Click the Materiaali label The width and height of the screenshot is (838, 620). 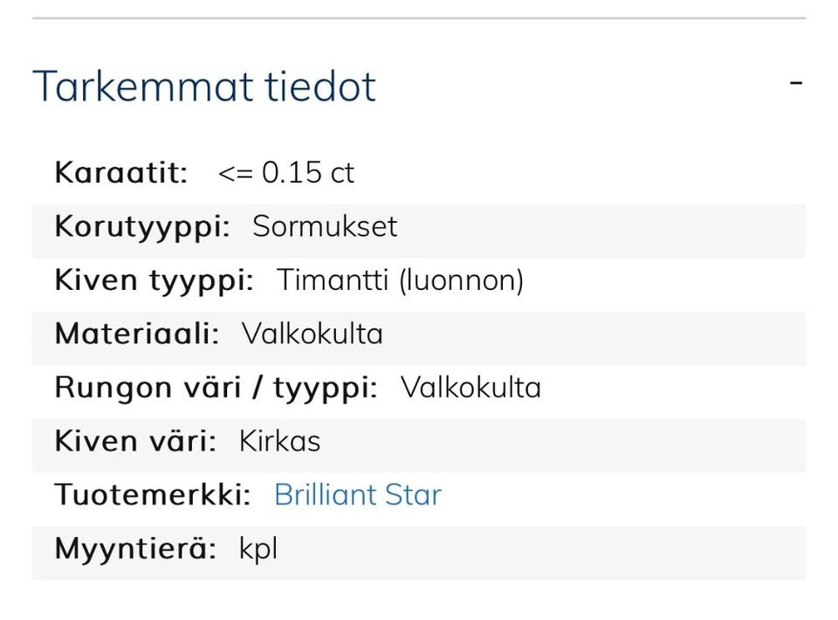pos(137,334)
